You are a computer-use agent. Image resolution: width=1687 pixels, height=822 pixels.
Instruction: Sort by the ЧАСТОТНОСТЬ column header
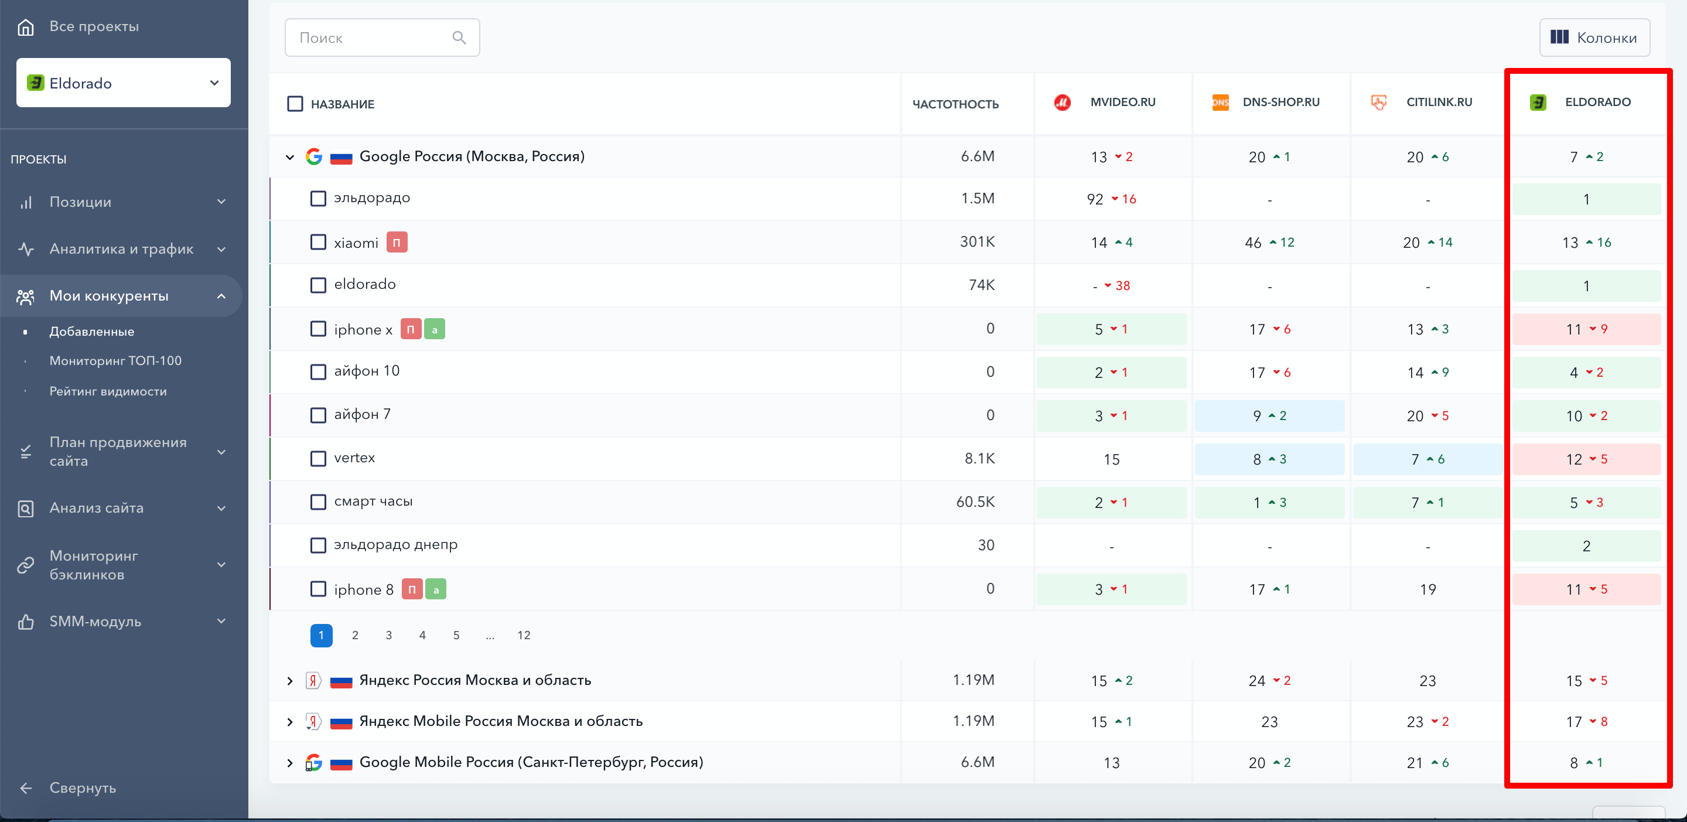click(955, 104)
